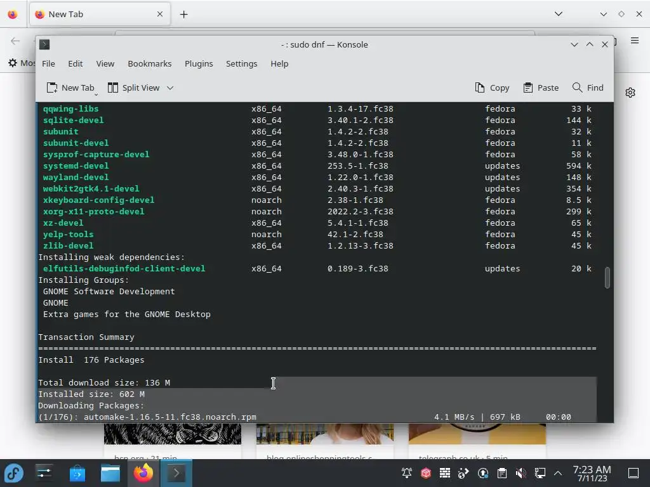Click 'Install 176 Packages' line
The width and height of the screenshot is (650, 487).
(x=91, y=360)
